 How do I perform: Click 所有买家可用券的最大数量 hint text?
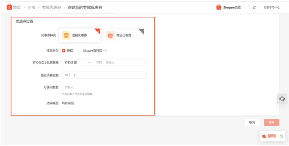tap(77, 94)
